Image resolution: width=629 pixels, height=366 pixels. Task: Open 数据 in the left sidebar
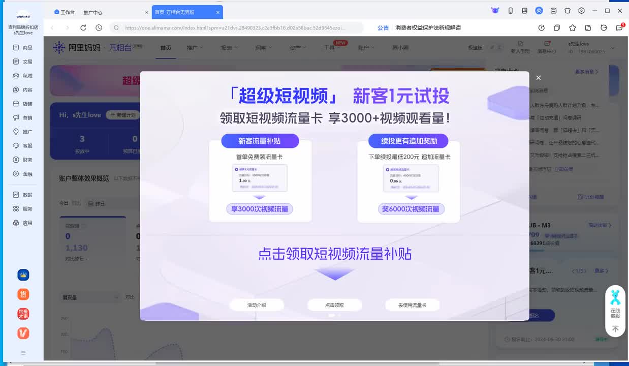tap(23, 195)
